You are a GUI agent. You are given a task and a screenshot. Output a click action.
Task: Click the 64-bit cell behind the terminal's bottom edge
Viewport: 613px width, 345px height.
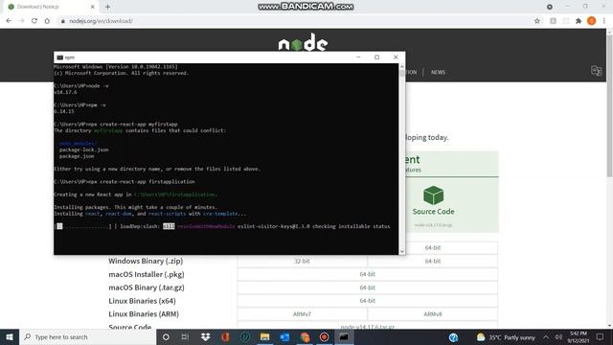click(x=433, y=247)
